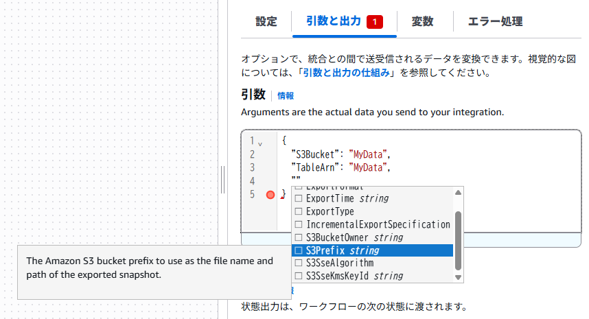Click the box icon beside S3BucketOwner
This screenshot has width=589, height=319.
[x=298, y=237]
